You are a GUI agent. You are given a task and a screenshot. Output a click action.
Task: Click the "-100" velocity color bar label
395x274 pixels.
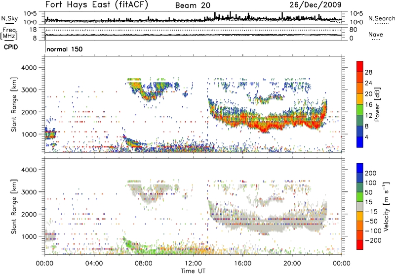(x=373, y=230)
